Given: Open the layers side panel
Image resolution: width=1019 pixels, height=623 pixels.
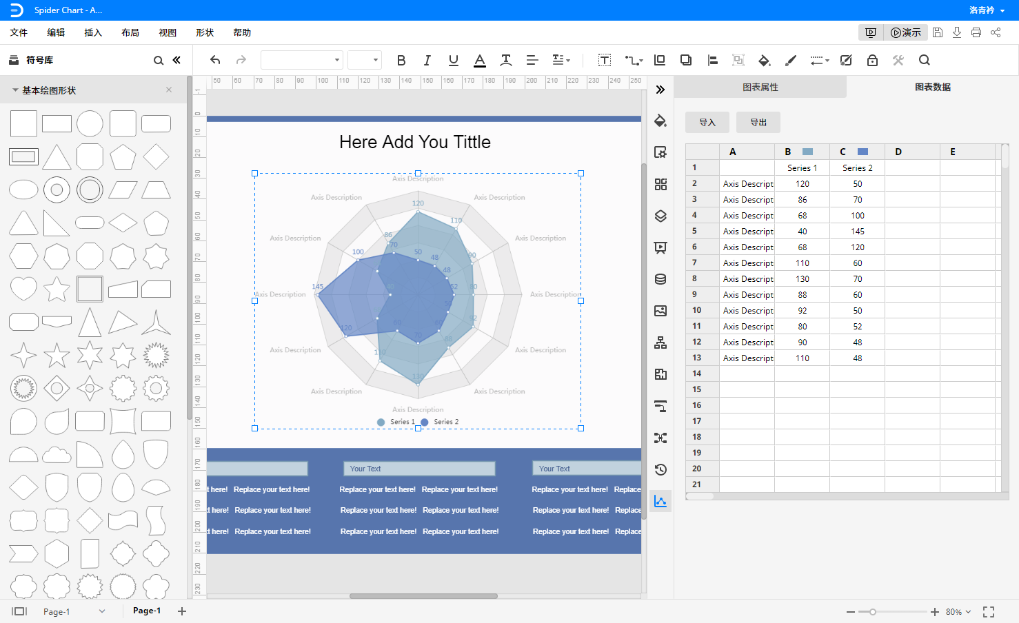Looking at the screenshot, I should click(660, 216).
